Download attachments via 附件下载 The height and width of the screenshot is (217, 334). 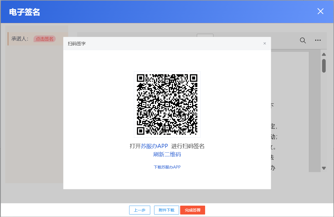pos(167,210)
